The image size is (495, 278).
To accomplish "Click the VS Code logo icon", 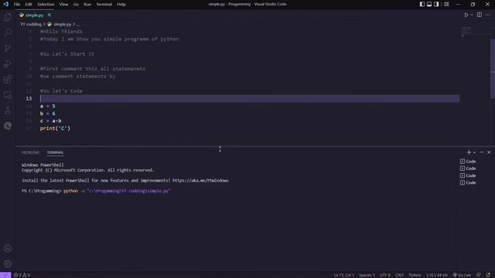I will [x=5, y=5].
